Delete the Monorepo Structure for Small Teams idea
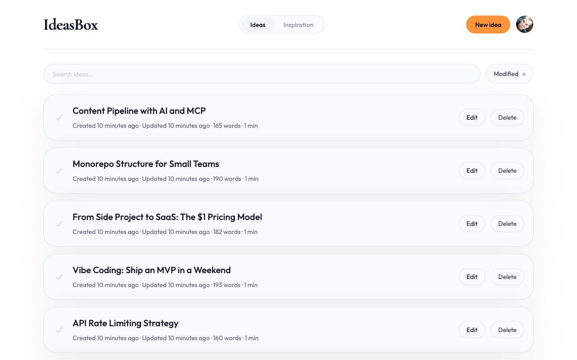Viewport: 577px width, 360px height. (507, 171)
